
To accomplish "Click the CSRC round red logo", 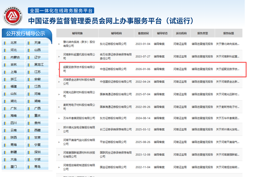I will pyautogui.click(x=13, y=16).
